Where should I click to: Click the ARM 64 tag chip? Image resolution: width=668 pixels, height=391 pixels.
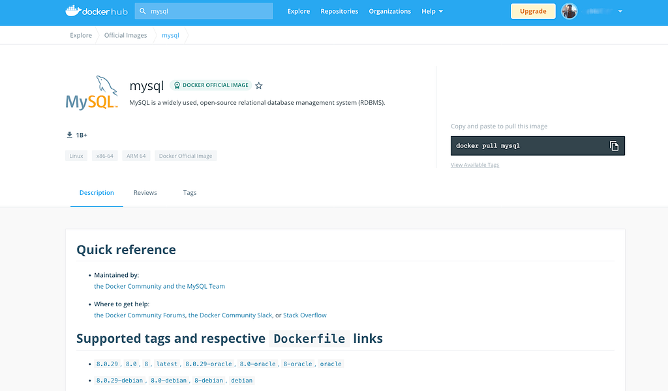(x=136, y=156)
